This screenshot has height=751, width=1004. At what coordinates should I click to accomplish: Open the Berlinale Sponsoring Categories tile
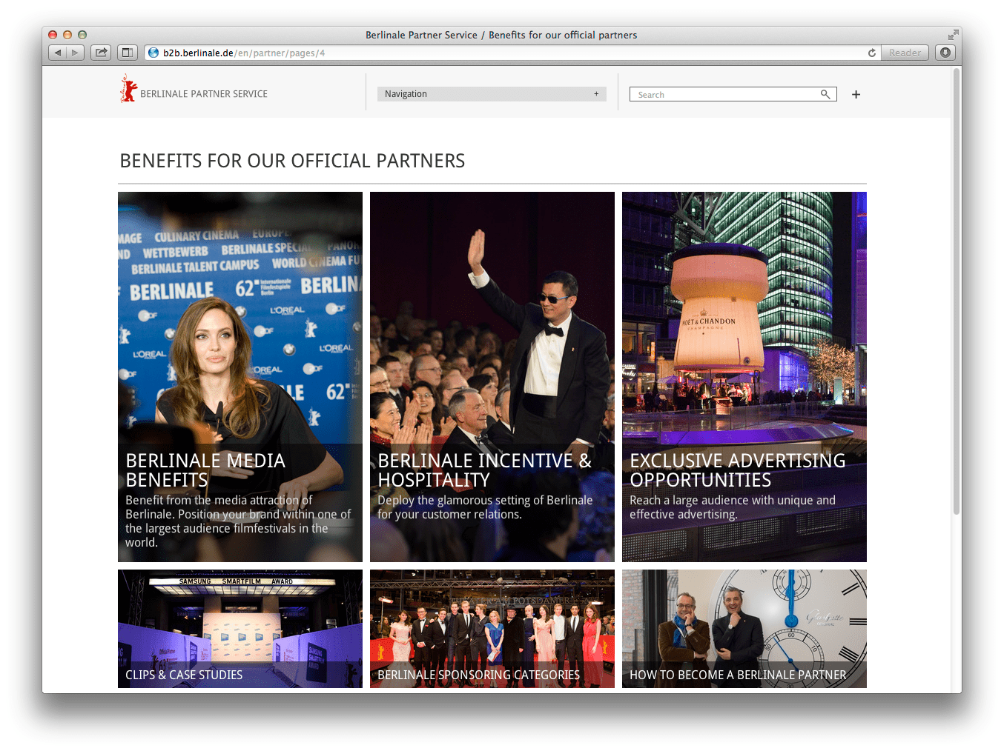(x=492, y=629)
